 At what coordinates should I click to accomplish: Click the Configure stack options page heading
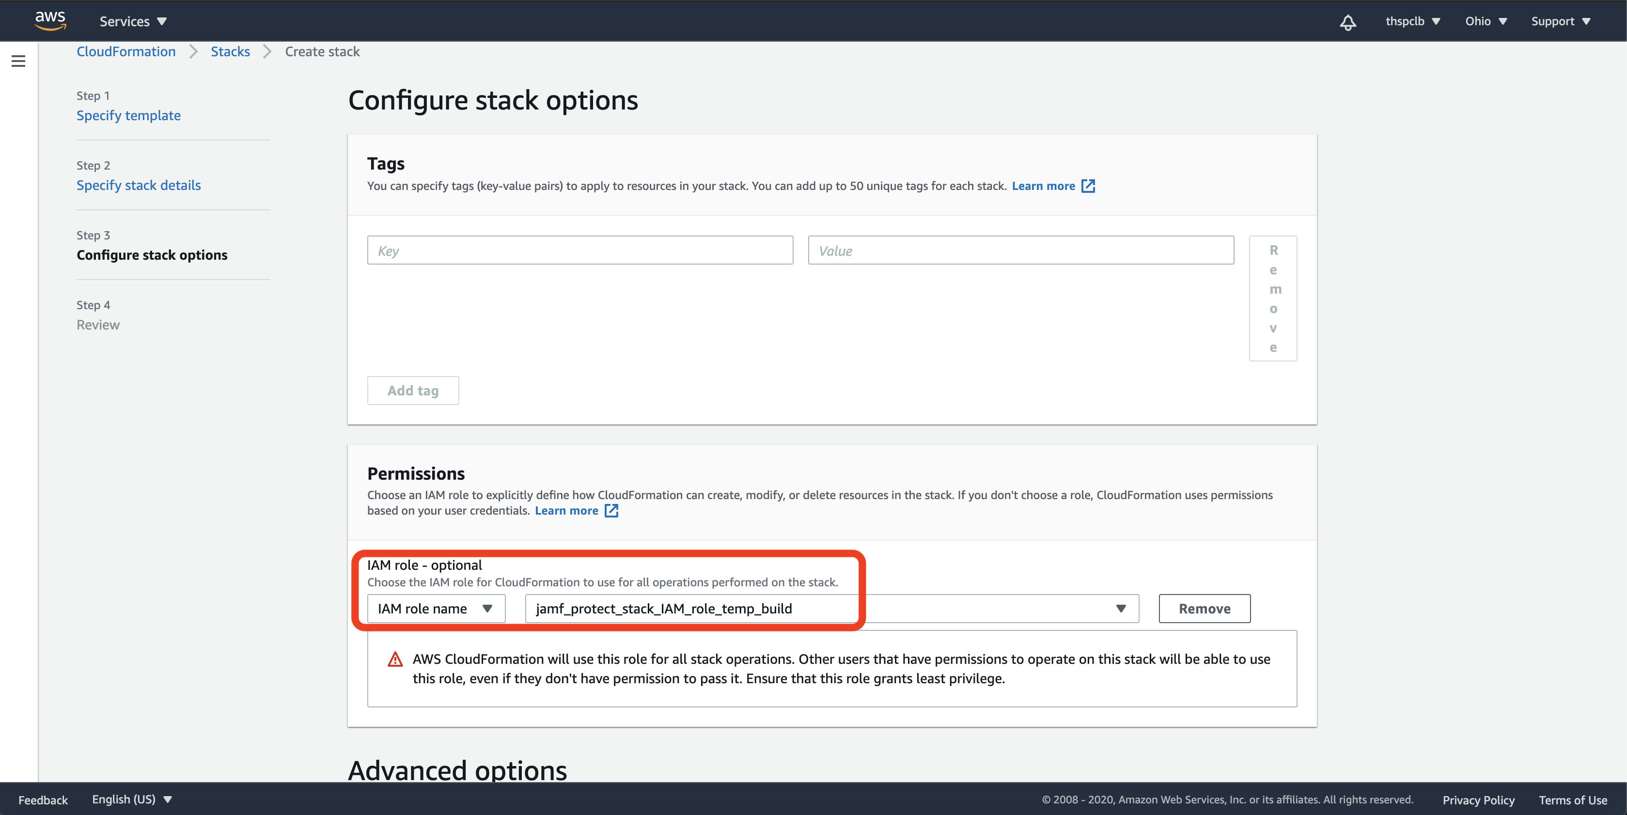(493, 100)
